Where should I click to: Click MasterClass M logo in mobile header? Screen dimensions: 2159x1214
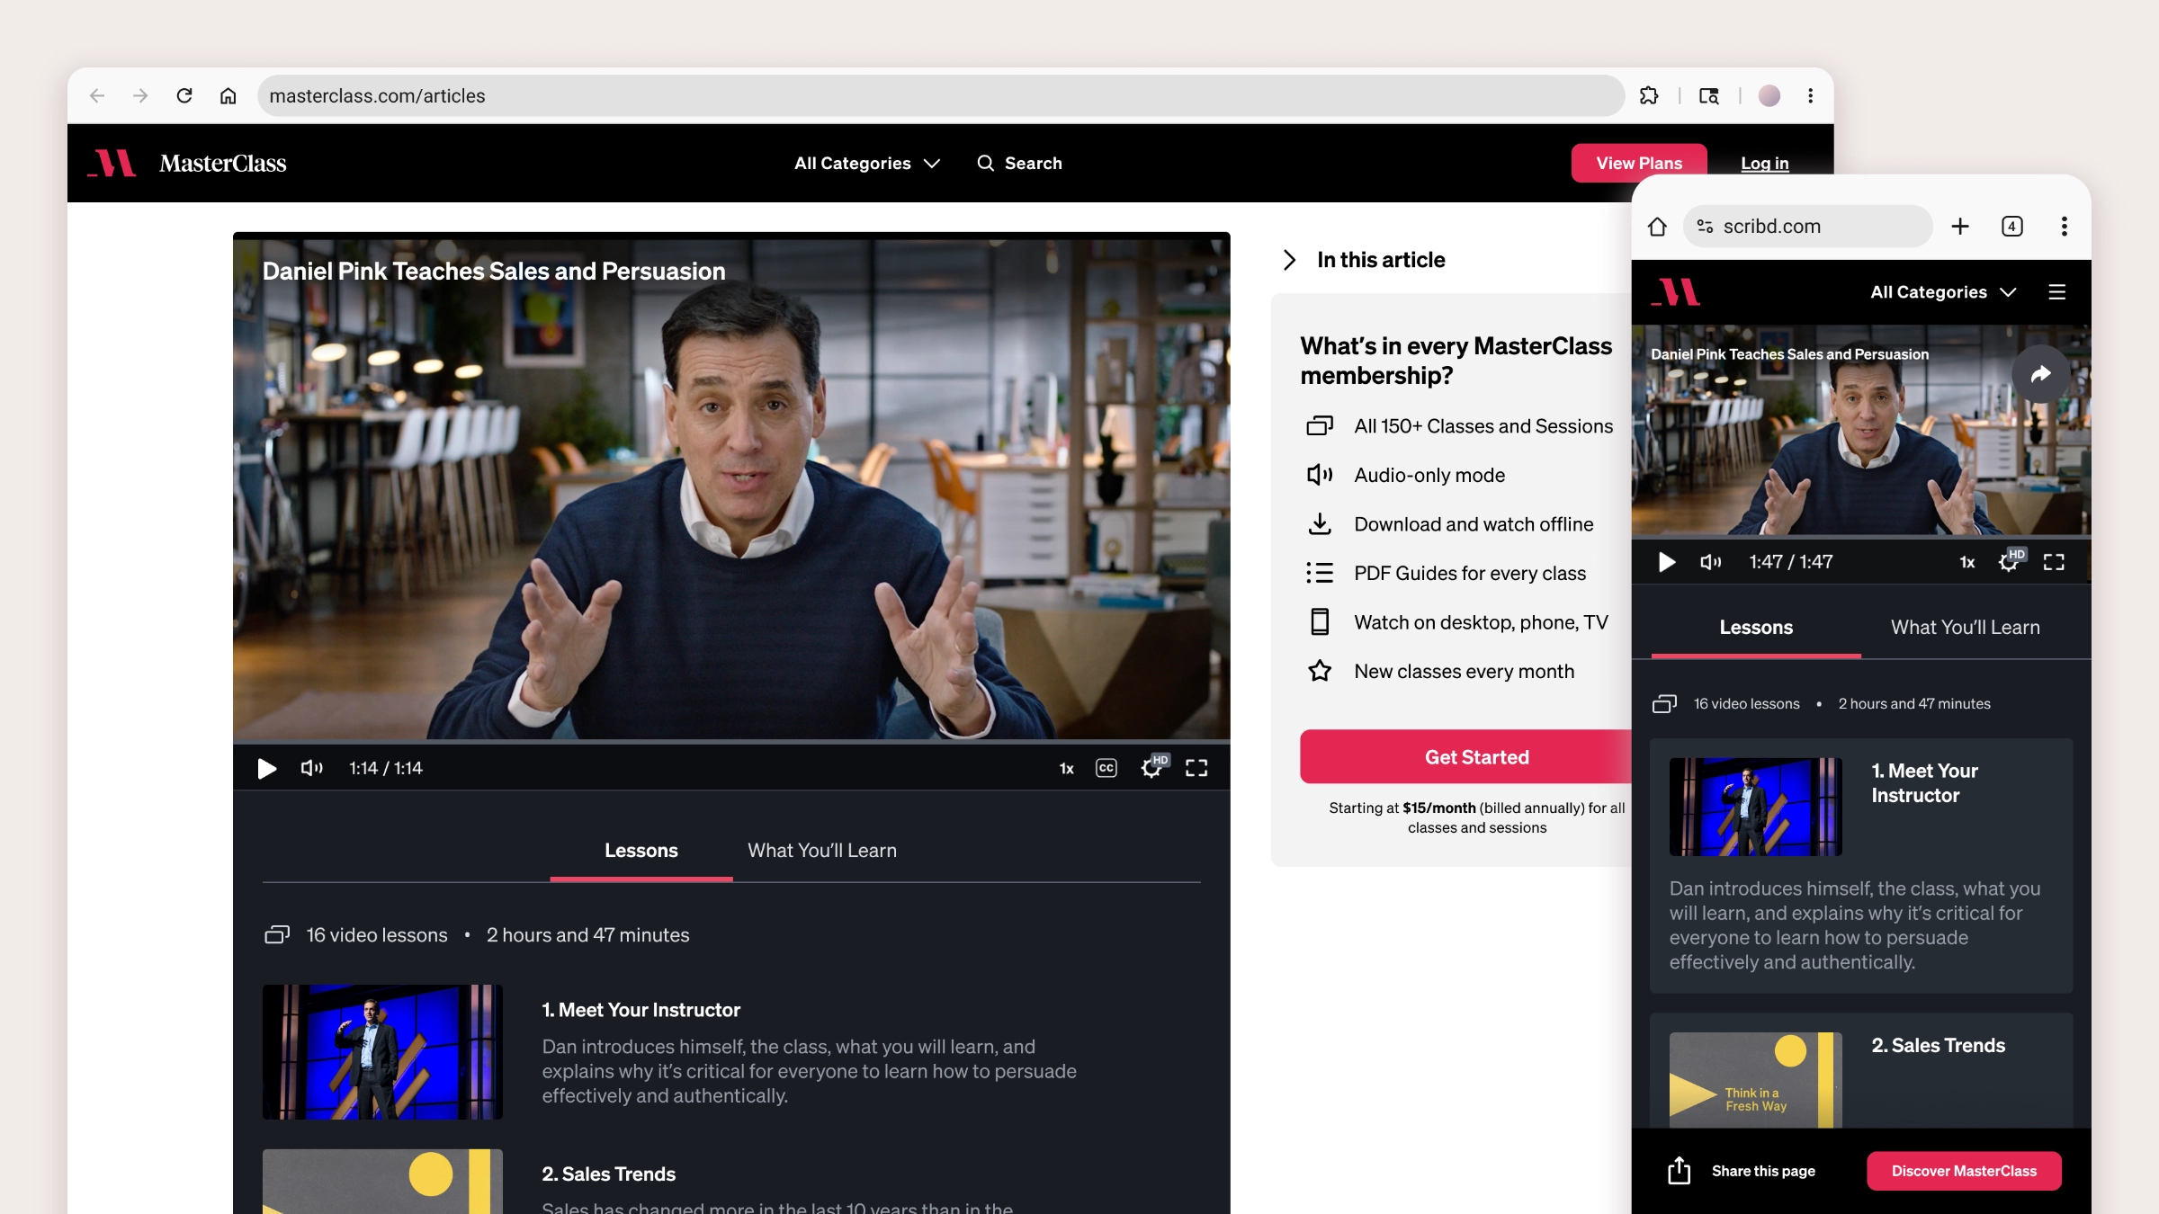[1677, 292]
